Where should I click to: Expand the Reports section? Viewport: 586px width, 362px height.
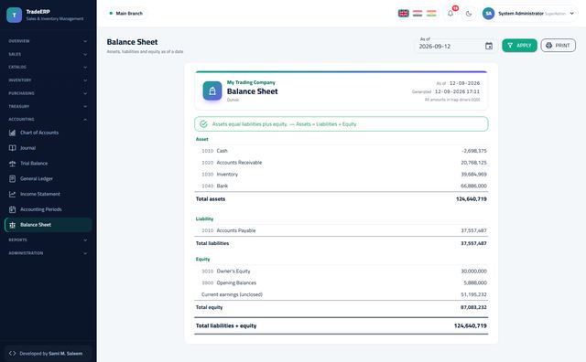pos(48,240)
